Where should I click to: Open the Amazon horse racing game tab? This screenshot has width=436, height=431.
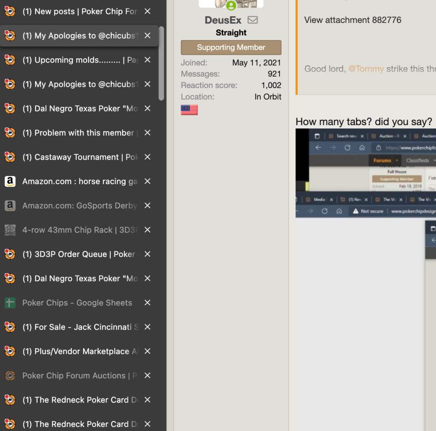click(79, 181)
